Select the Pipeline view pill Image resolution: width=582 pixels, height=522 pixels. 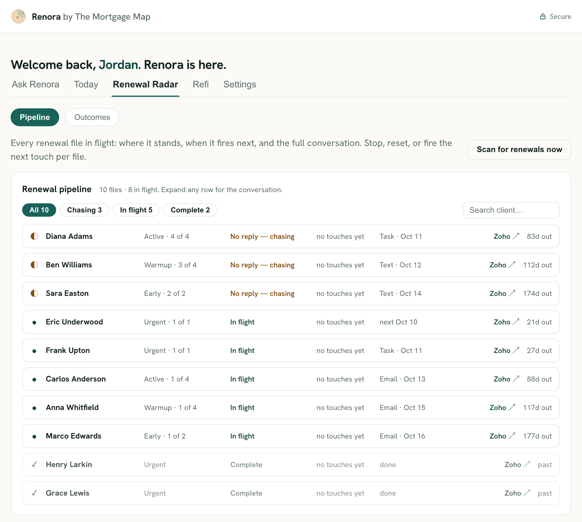pos(35,117)
